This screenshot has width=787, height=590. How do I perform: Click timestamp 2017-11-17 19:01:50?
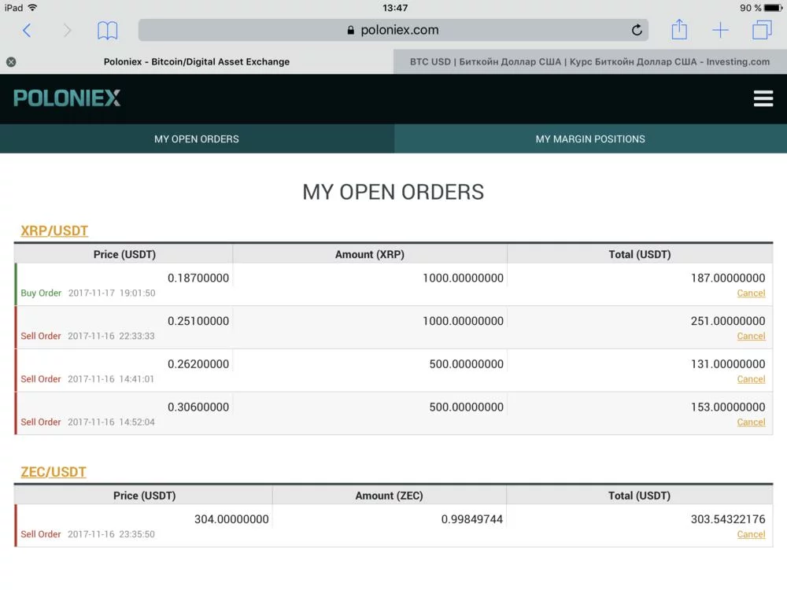tap(112, 293)
